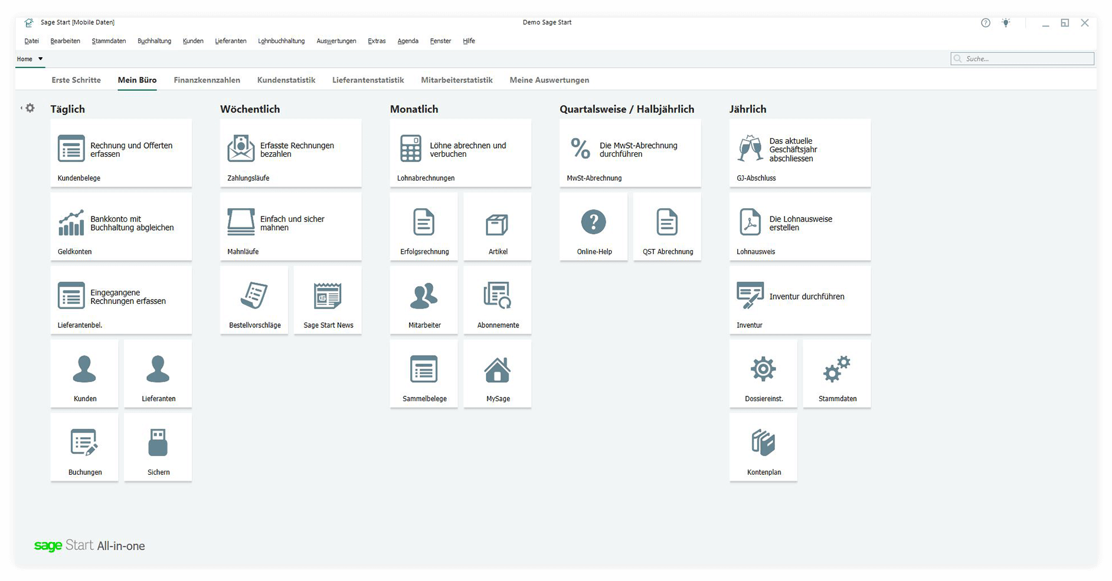
Task: Switch to the Mitarbeiterstatistik tab
Action: coord(457,80)
